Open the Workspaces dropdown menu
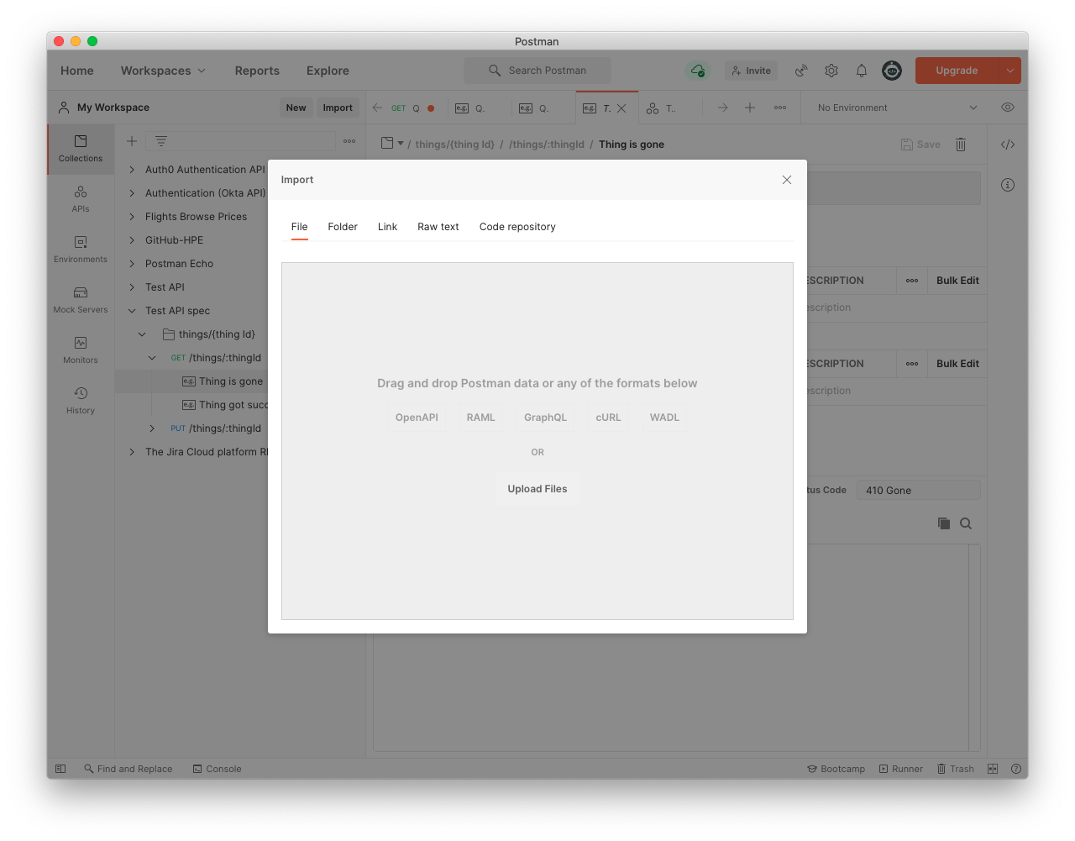1075x841 pixels. click(163, 71)
